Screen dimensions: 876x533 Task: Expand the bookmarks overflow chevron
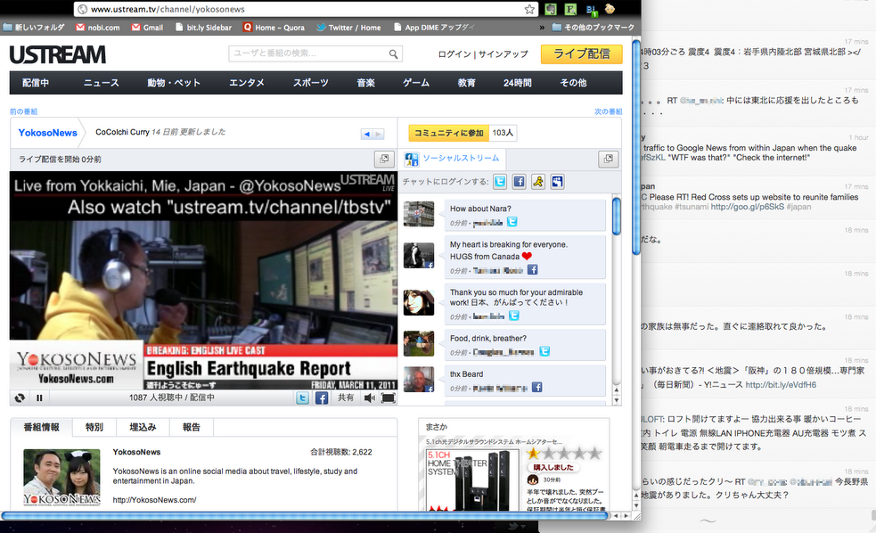(x=541, y=28)
